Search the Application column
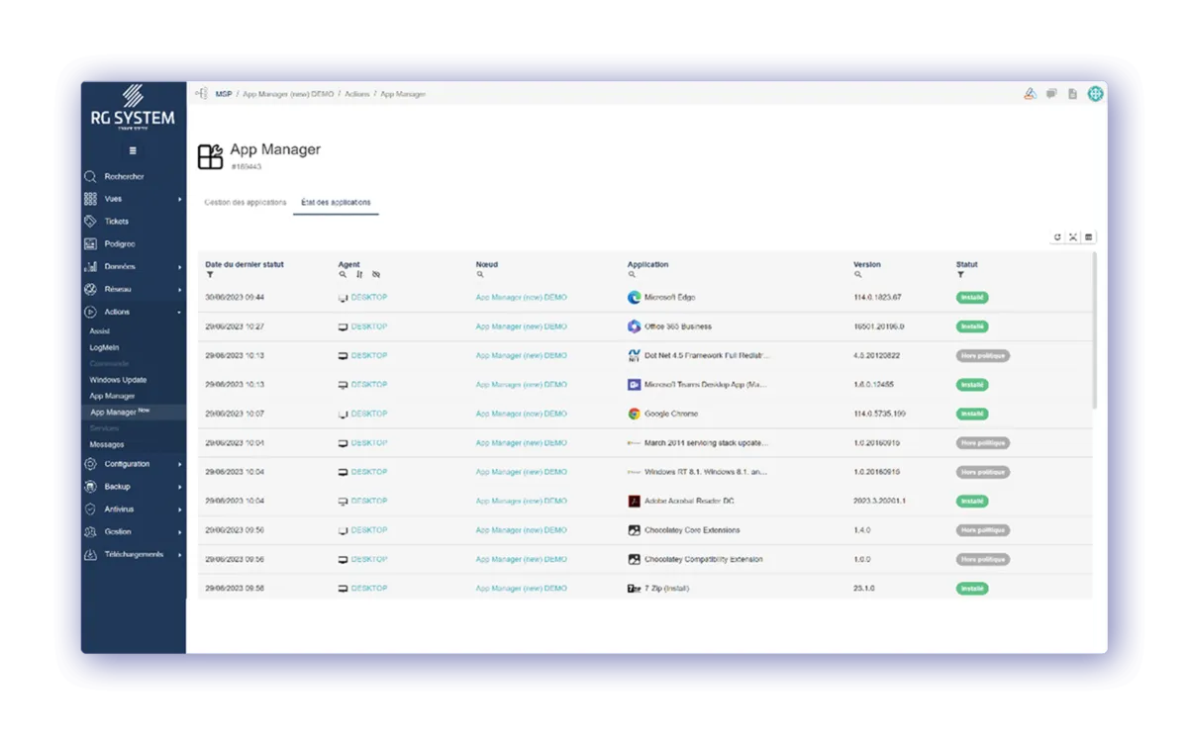The image size is (1188, 742). [x=632, y=275]
